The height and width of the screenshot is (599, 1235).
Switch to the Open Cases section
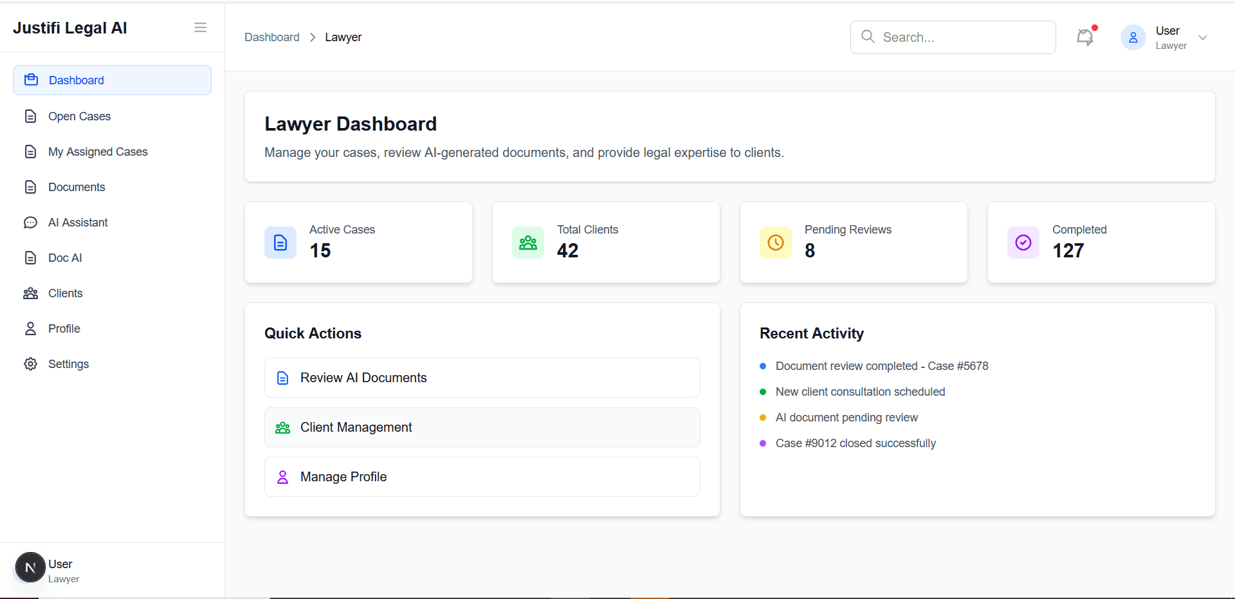(x=78, y=116)
